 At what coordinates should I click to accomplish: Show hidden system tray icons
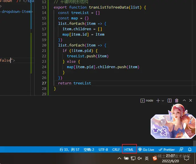click(119, 158)
